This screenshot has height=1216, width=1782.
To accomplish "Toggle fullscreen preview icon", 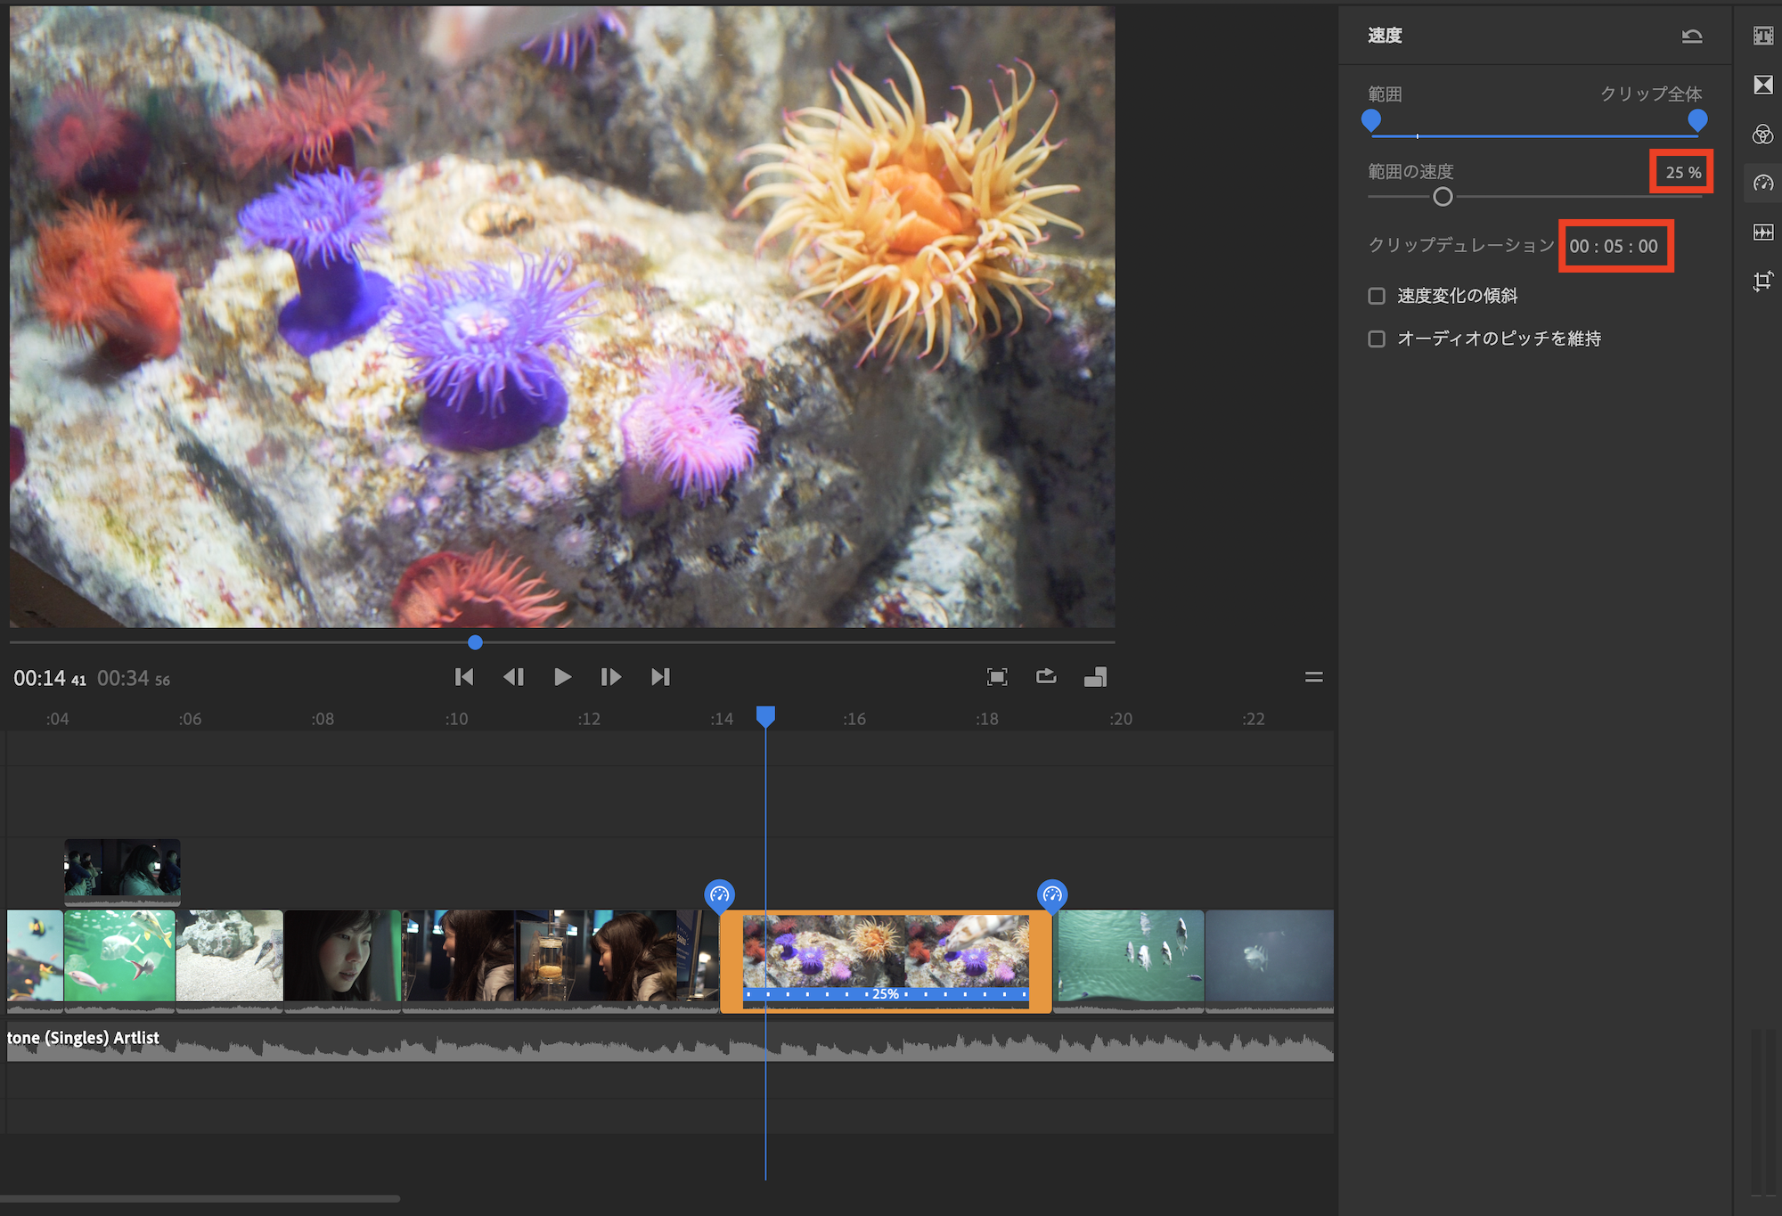I will [x=997, y=677].
